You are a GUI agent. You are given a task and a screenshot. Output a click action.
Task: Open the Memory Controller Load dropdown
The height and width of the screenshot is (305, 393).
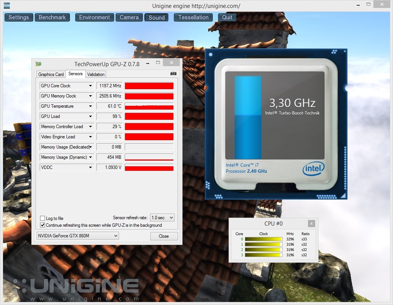click(90, 127)
